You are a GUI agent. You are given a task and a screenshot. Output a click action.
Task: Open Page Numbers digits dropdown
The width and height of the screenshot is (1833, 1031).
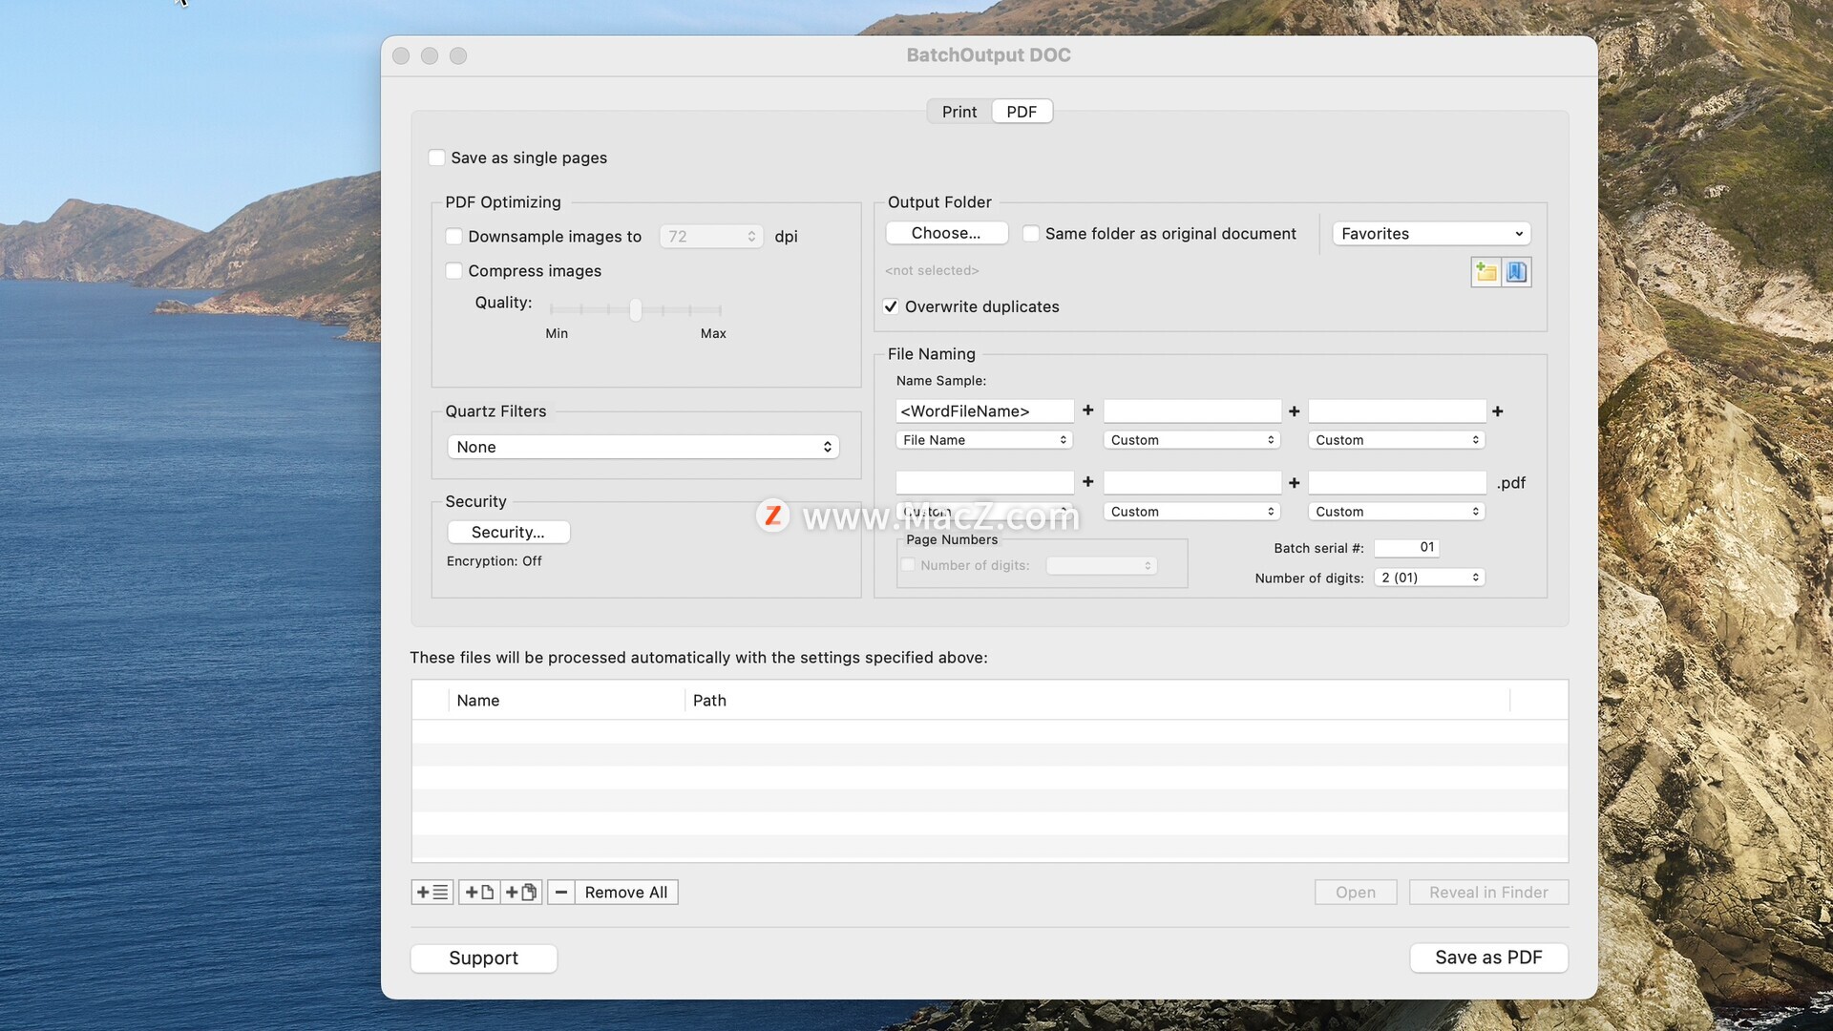(x=1102, y=566)
